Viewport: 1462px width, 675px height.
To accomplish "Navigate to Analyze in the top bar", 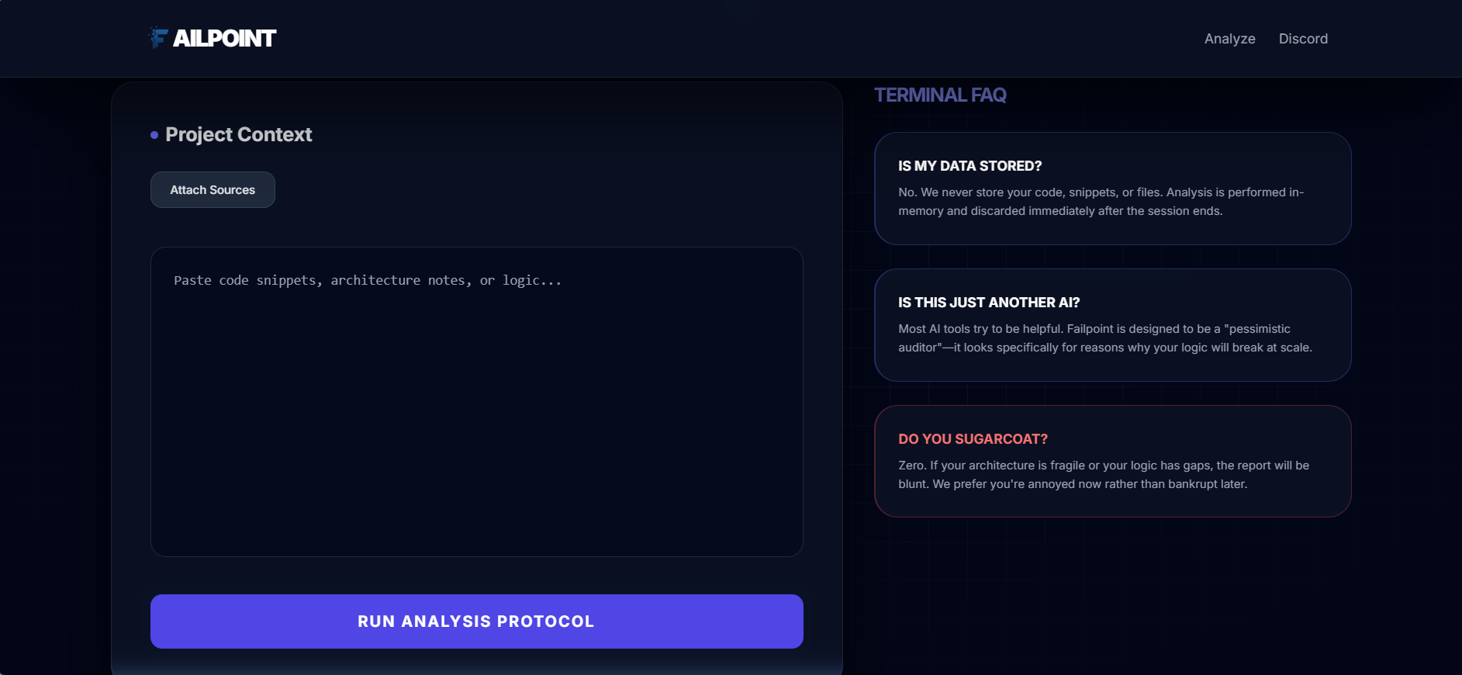I will point(1229,38).
